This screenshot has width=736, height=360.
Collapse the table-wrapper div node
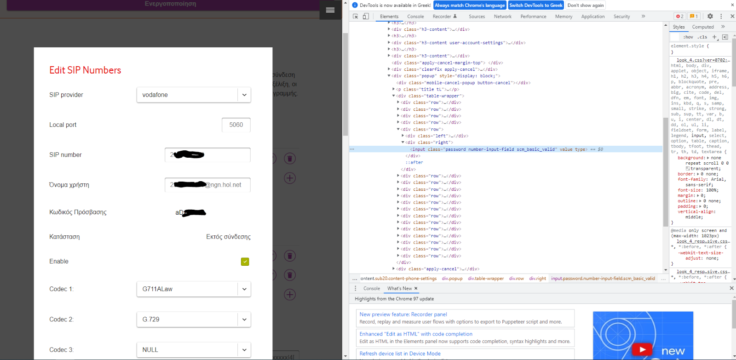click(394, 96)
